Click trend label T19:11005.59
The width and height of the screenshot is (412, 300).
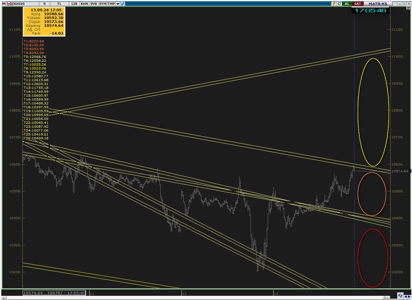(x=36, y=111)
